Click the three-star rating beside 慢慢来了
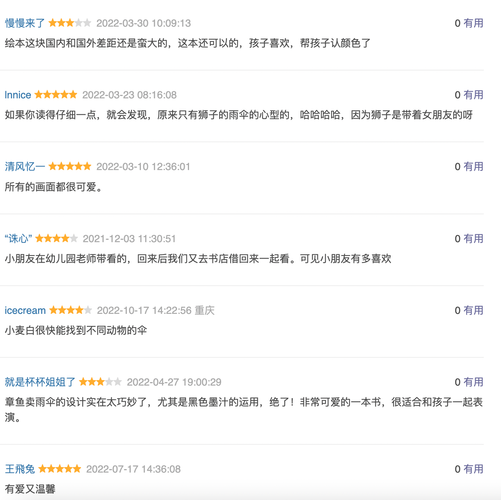 pyautogui.click(x=70, y=23)
